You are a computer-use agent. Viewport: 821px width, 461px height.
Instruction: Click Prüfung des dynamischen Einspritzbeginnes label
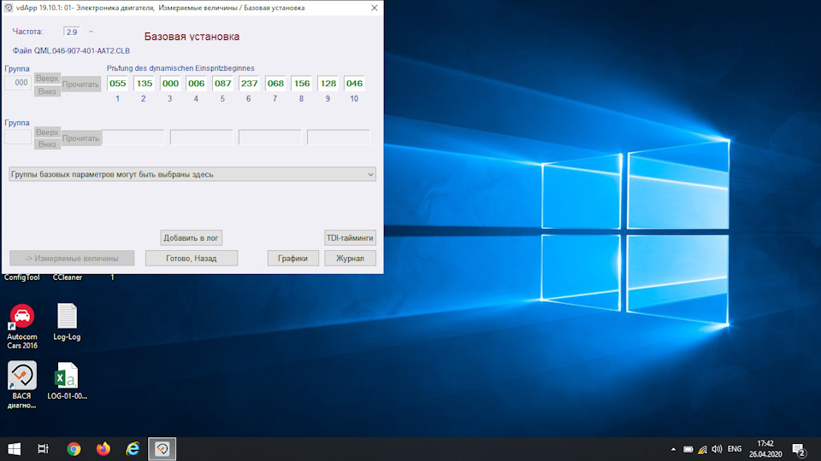tap(180, 68)
